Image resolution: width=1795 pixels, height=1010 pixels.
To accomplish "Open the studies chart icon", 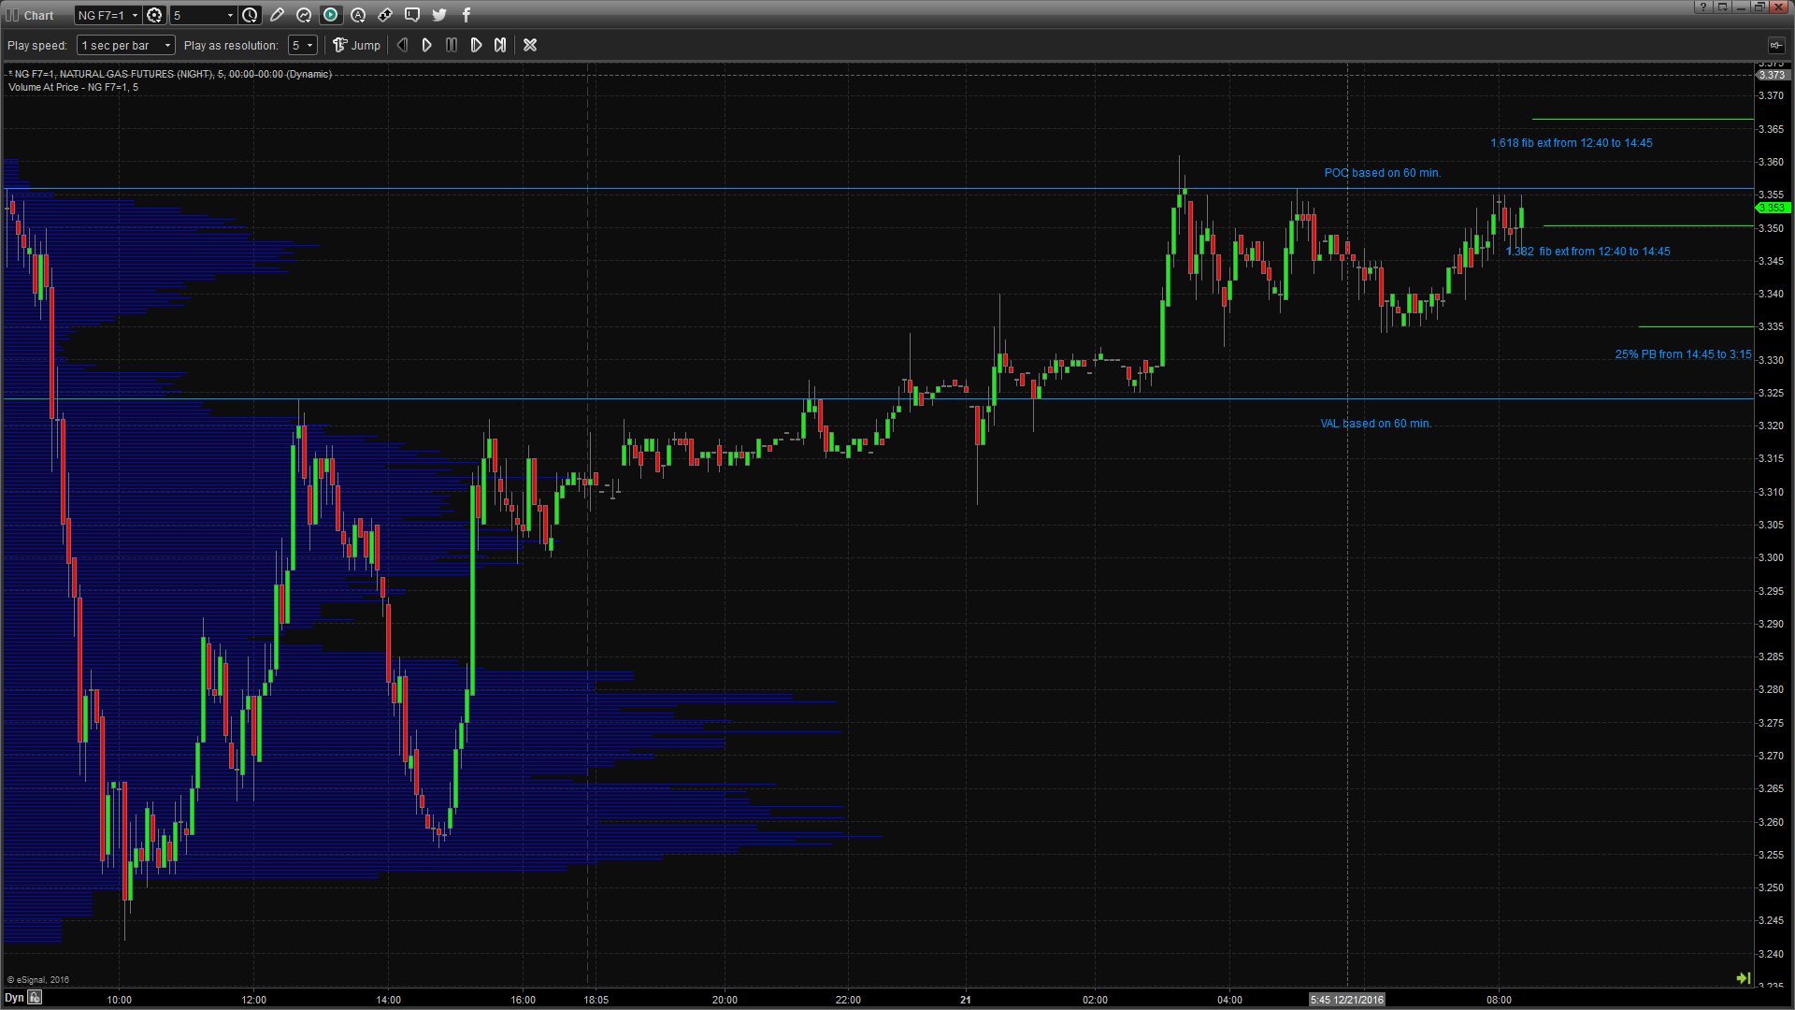I will (304, 15).
